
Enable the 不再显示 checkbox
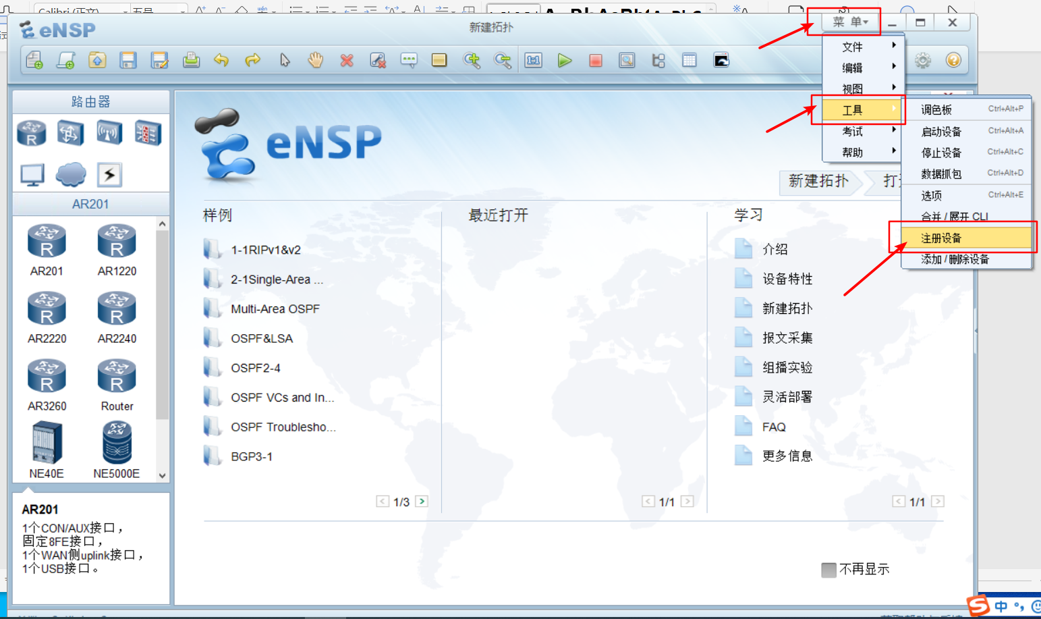pos(828,570)
